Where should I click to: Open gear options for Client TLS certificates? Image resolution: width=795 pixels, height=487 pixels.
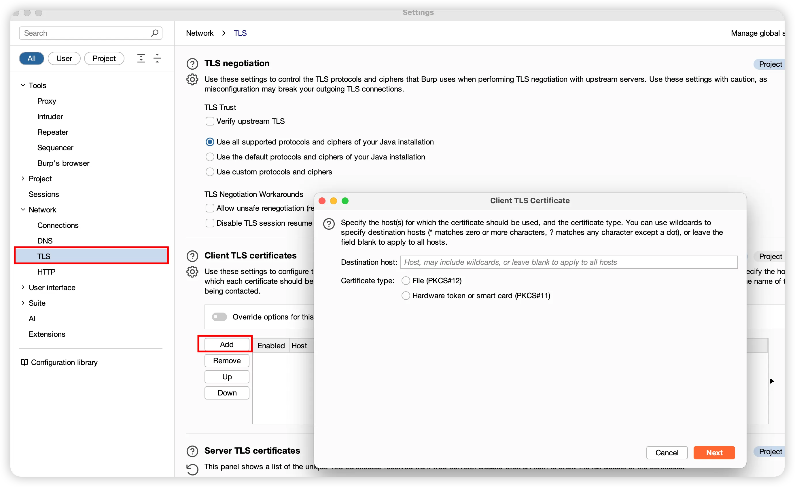[192, 272]
